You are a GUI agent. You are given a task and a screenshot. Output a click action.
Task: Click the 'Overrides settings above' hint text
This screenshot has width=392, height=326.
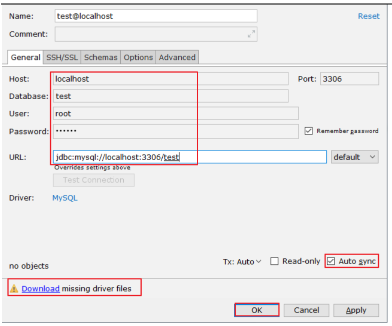93,167
